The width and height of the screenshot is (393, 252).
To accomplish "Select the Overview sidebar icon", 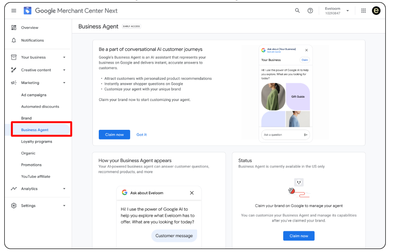I will click(14, 28).
